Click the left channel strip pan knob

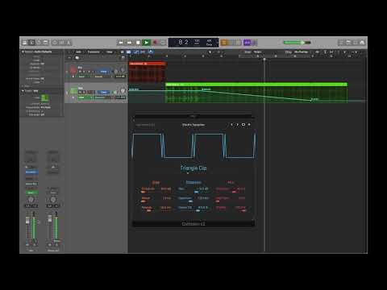(31, 200)
